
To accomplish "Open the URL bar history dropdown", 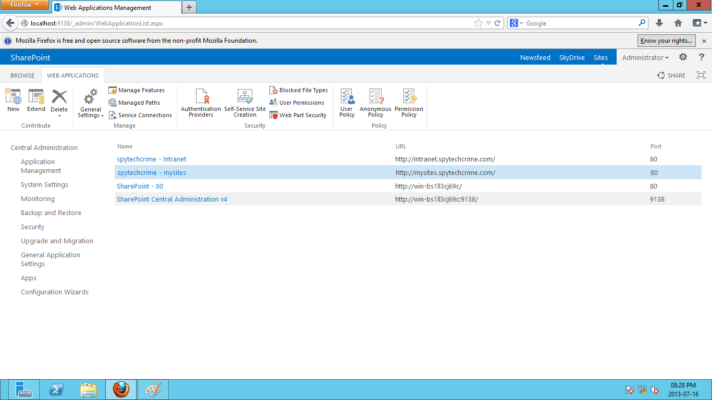I will (488, 23).
